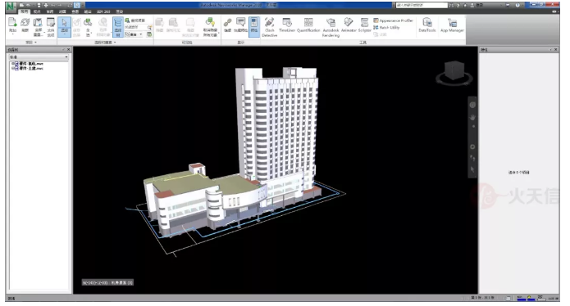
Task: Switch to the Viewpoint ribbon tab
Action: click(x=37, y=11)
